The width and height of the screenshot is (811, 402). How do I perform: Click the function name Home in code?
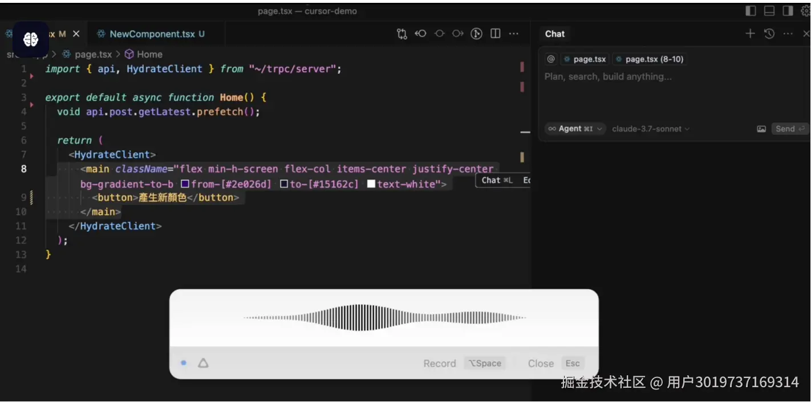tap(231, 97)
